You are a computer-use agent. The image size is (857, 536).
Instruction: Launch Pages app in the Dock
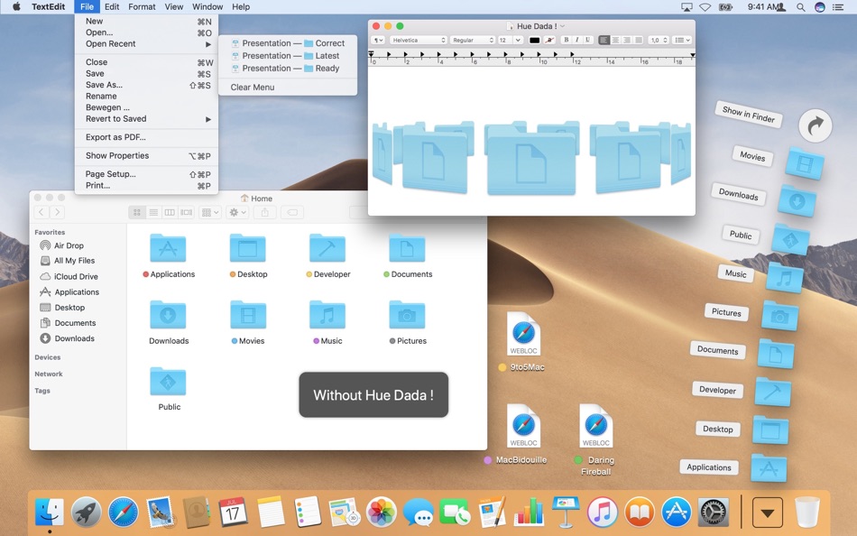[x=492, y=512]
